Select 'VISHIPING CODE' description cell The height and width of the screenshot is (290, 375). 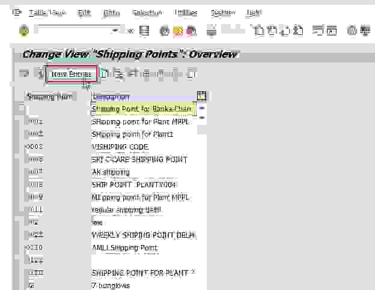(x=144, y=147)
